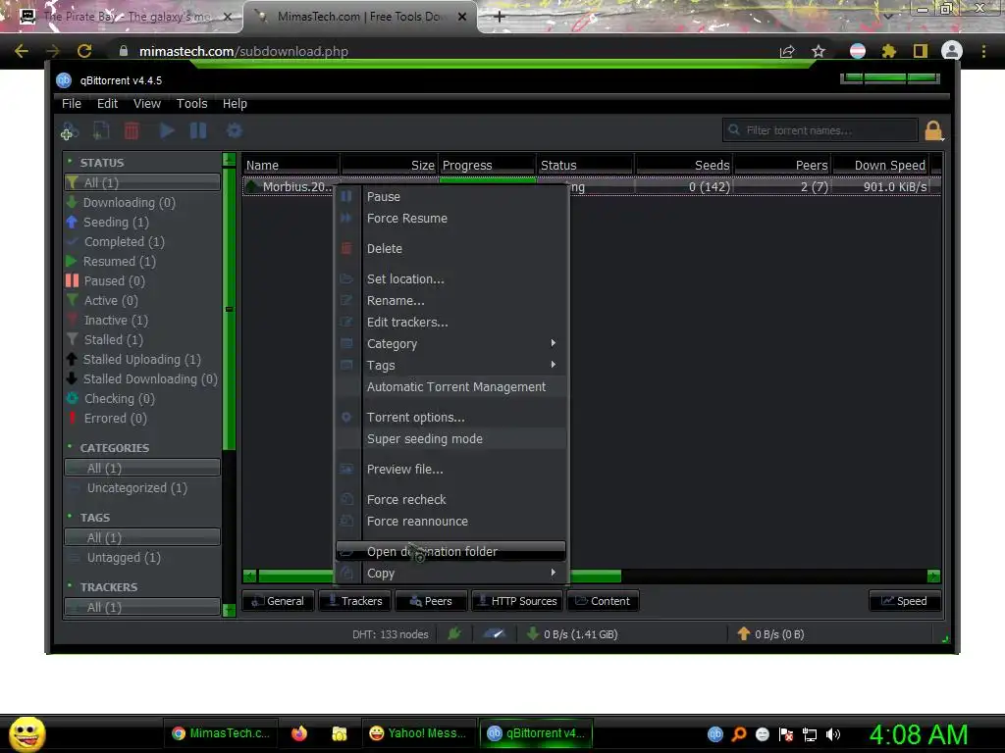Viewport: 1005px width, 753px height.
Task: Choose Set location... from context menu
Action: 451,279
